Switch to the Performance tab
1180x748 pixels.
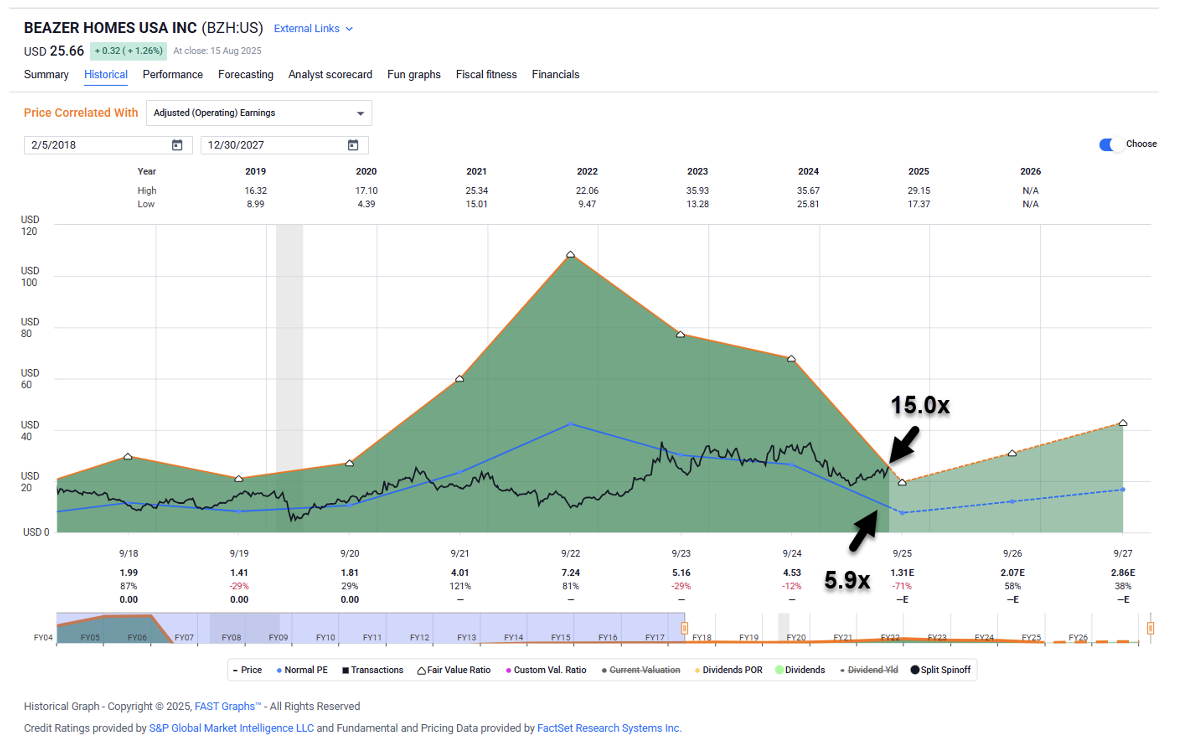(173, 74)
